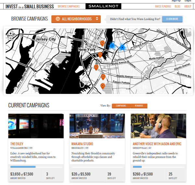
Task: Click the Smallknot logo
Action: (103, 6)
